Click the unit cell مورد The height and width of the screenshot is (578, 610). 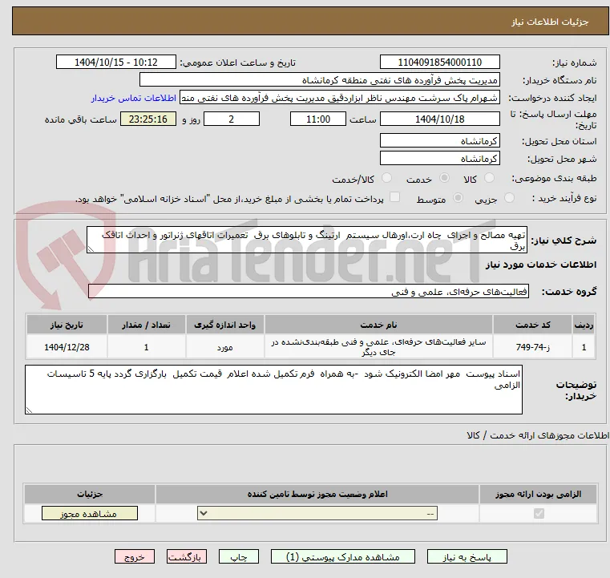pos(225,347)
